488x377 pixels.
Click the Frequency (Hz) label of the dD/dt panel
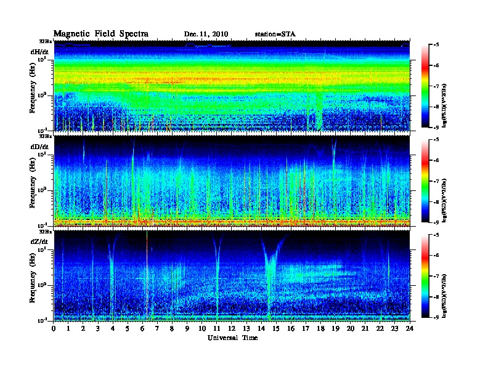pos(33,183)
